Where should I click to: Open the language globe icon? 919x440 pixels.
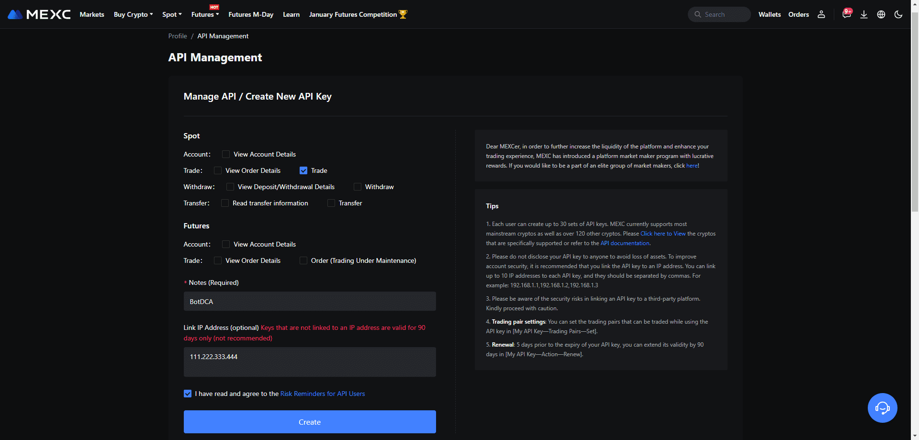coord(881,14)
